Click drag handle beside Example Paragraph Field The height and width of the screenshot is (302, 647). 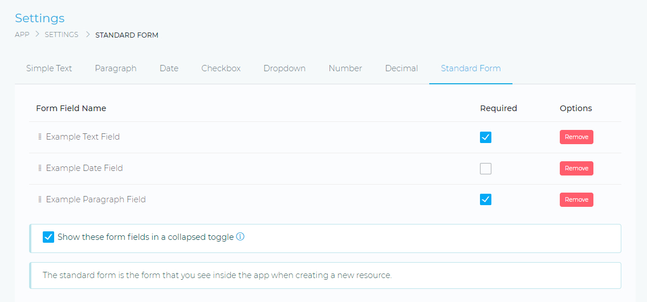40,199
